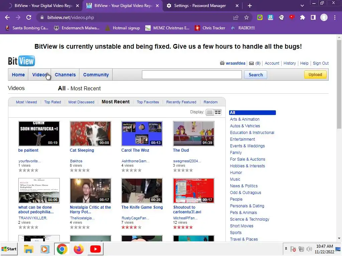Switch to the Settings - Password Manager tab
The width and height of the screenshot is (342, 256).
[200, 6]
